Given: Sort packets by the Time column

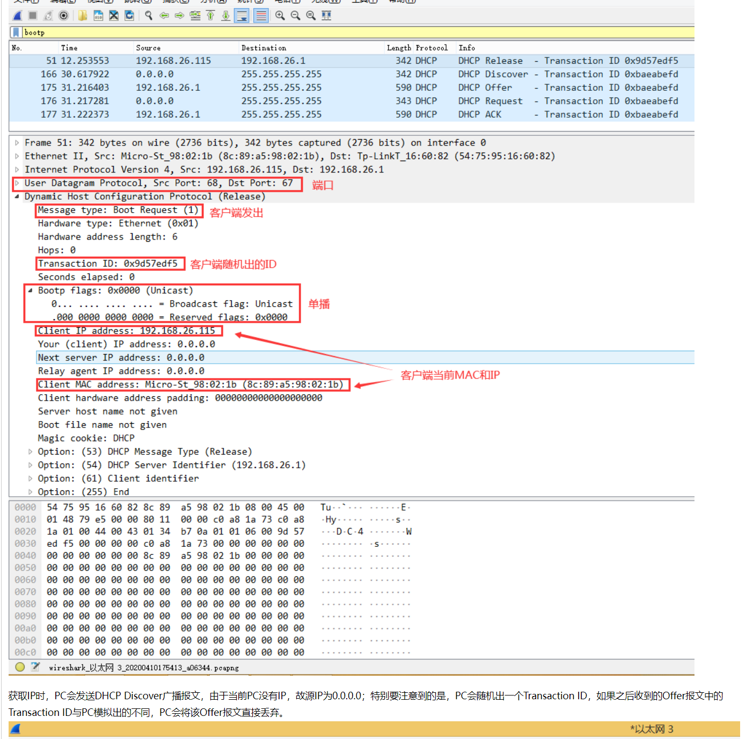Looking at the screenshot, I should coord(69,48).
